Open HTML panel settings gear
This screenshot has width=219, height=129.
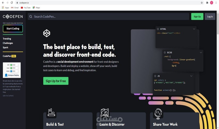(x=158, y=29)
